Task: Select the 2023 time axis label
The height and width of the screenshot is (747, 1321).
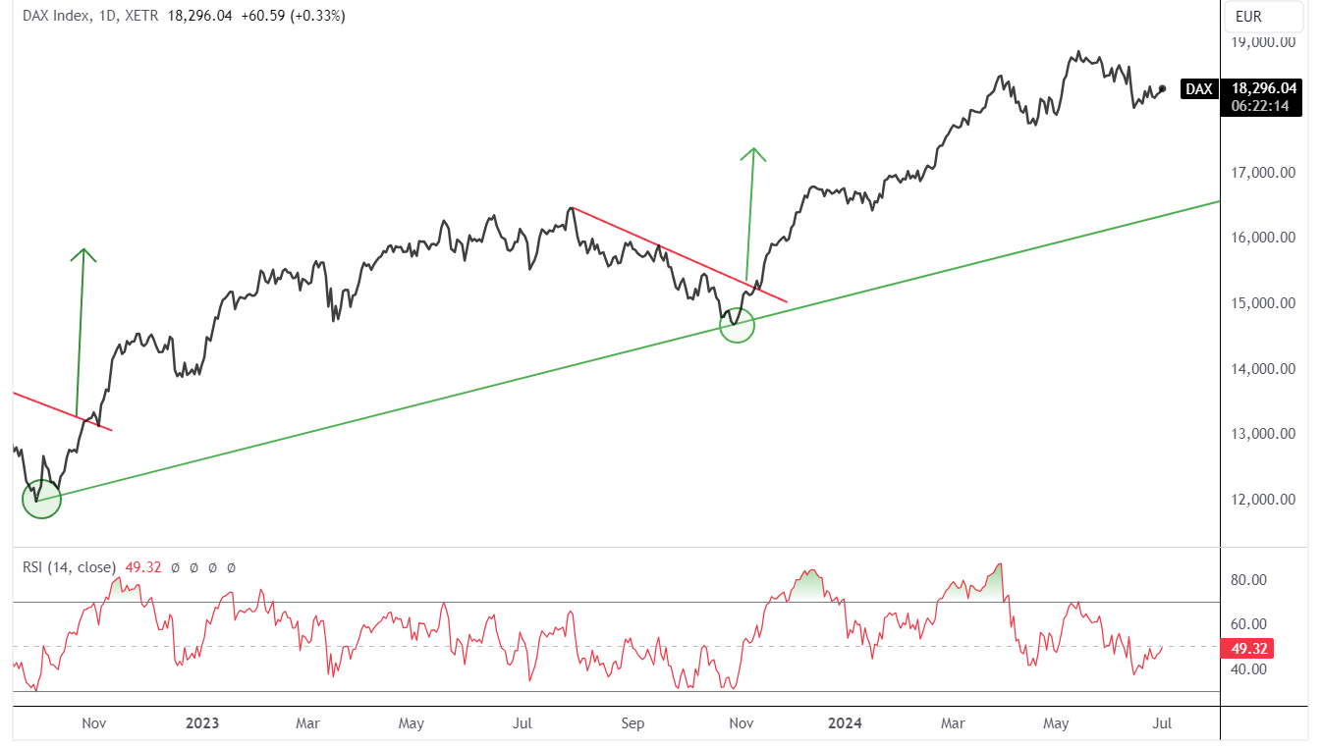Action: click(x=202, y=724)
